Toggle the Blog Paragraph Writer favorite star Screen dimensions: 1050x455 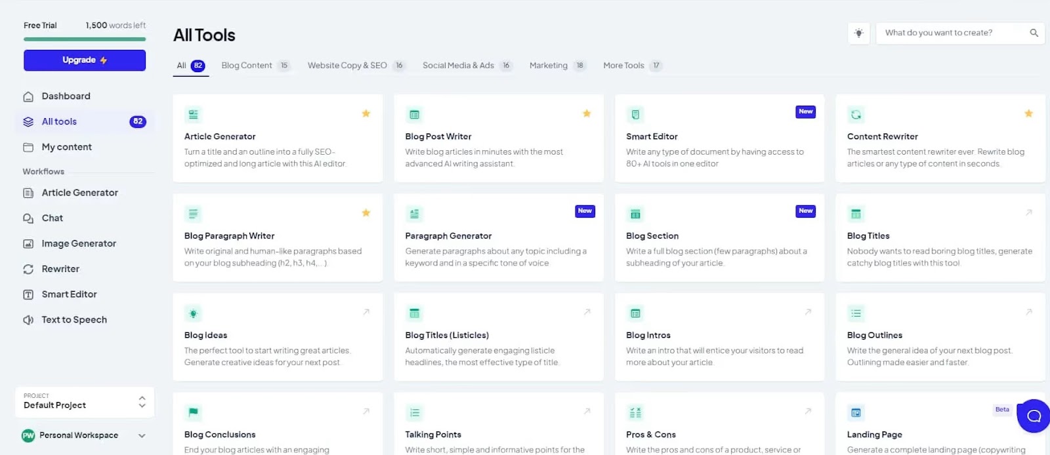click(x=366, y=212)
